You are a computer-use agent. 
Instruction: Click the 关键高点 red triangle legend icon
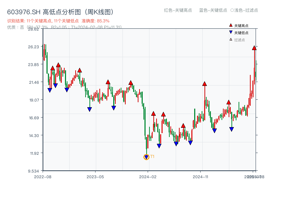click(231, 25)
